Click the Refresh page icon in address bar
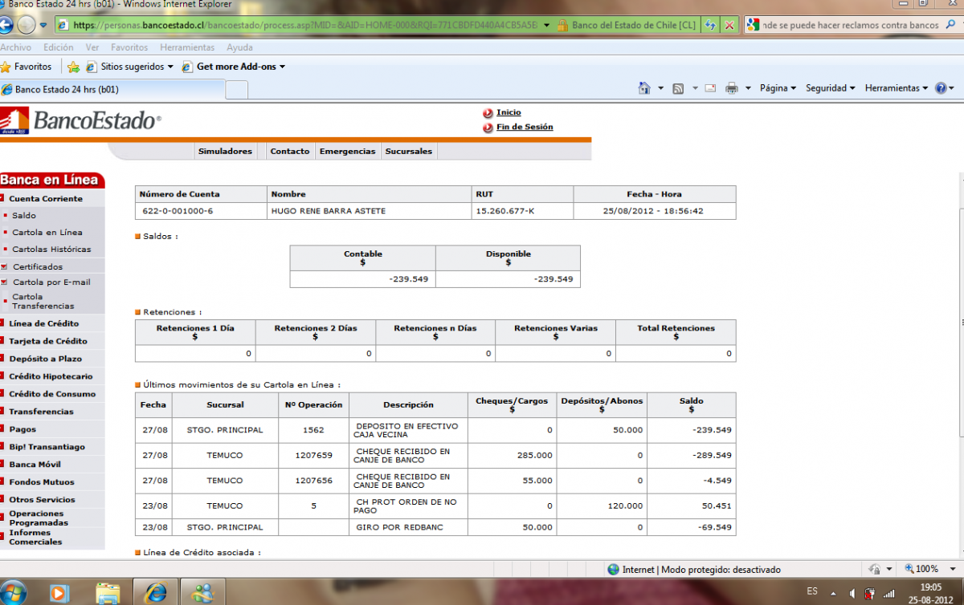 [710, 25]
